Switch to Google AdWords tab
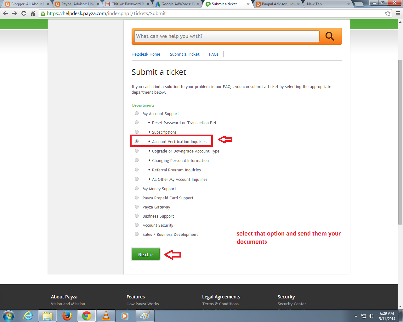The image size is (403, 322). point(177,4)
